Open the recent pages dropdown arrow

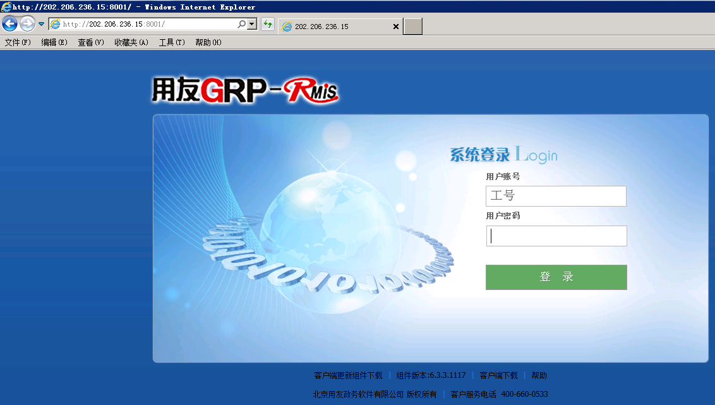(x=41, y=25)
